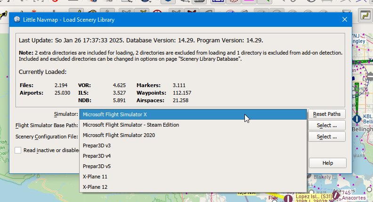Click the KBL Bellingham airport symbol on map
Viewport: 373px width, 202px height.
(x=357, y=119)
